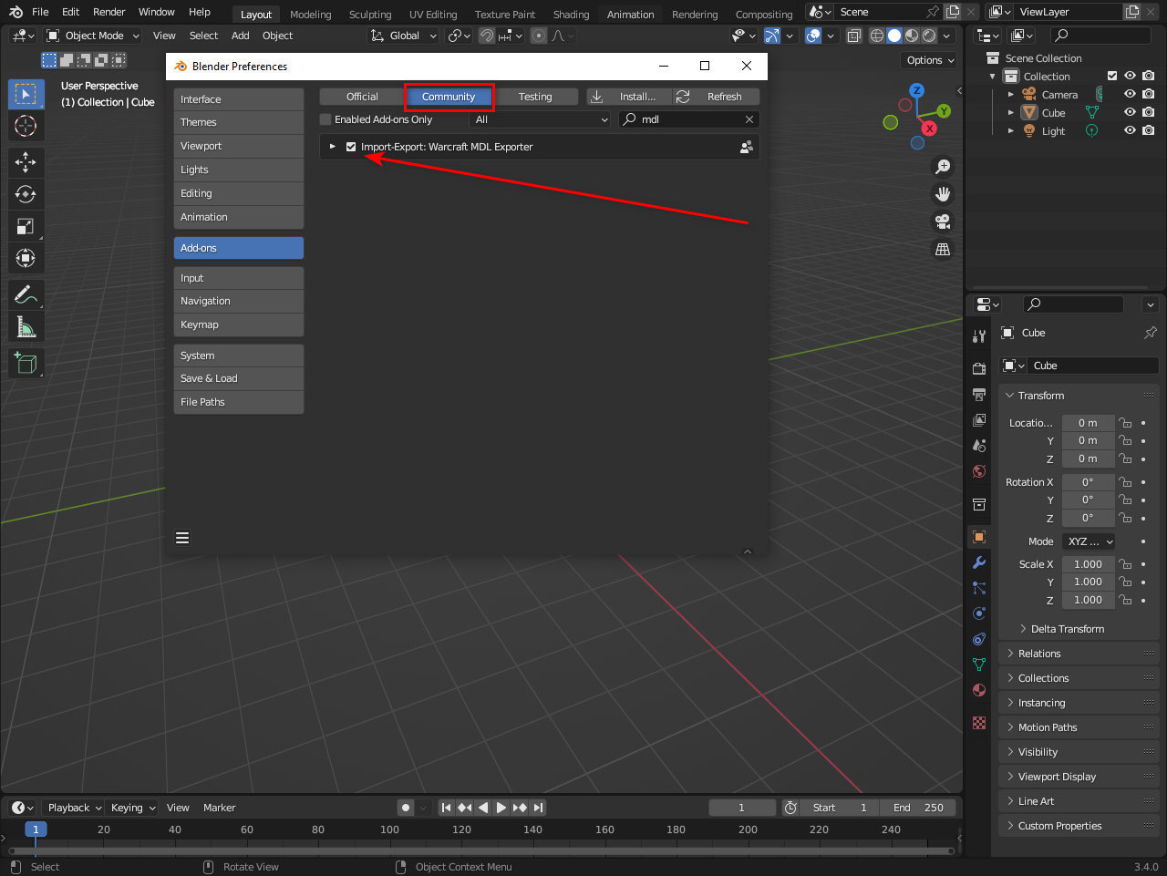1167x876 pixels.
Task: Open the Object Mode dropdown
Action: click(93, 36)
